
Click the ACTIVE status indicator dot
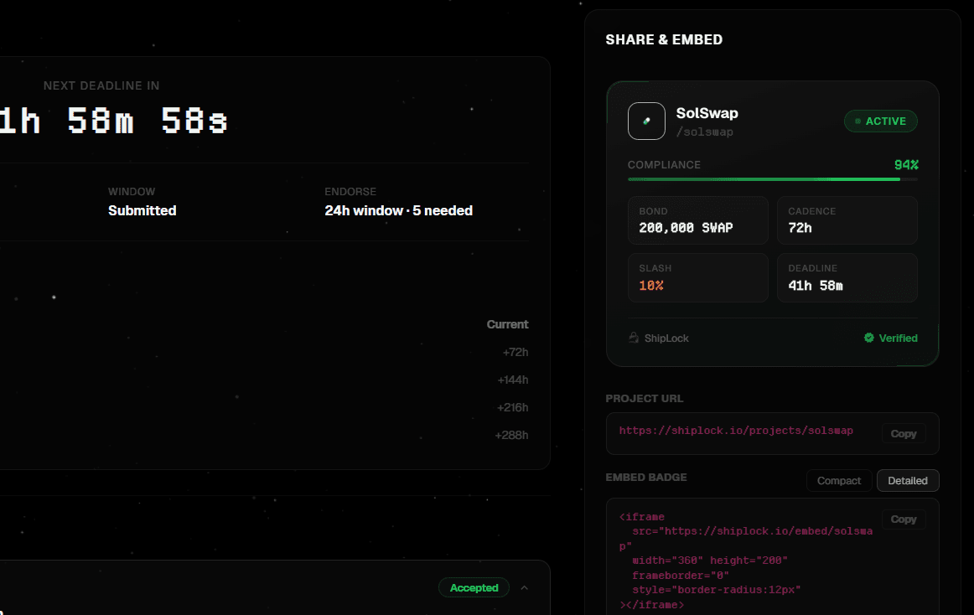pyautogui.click(x=857, y=121)
